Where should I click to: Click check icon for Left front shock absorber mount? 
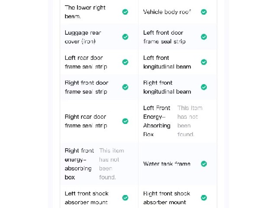click(x=125, y=198)
